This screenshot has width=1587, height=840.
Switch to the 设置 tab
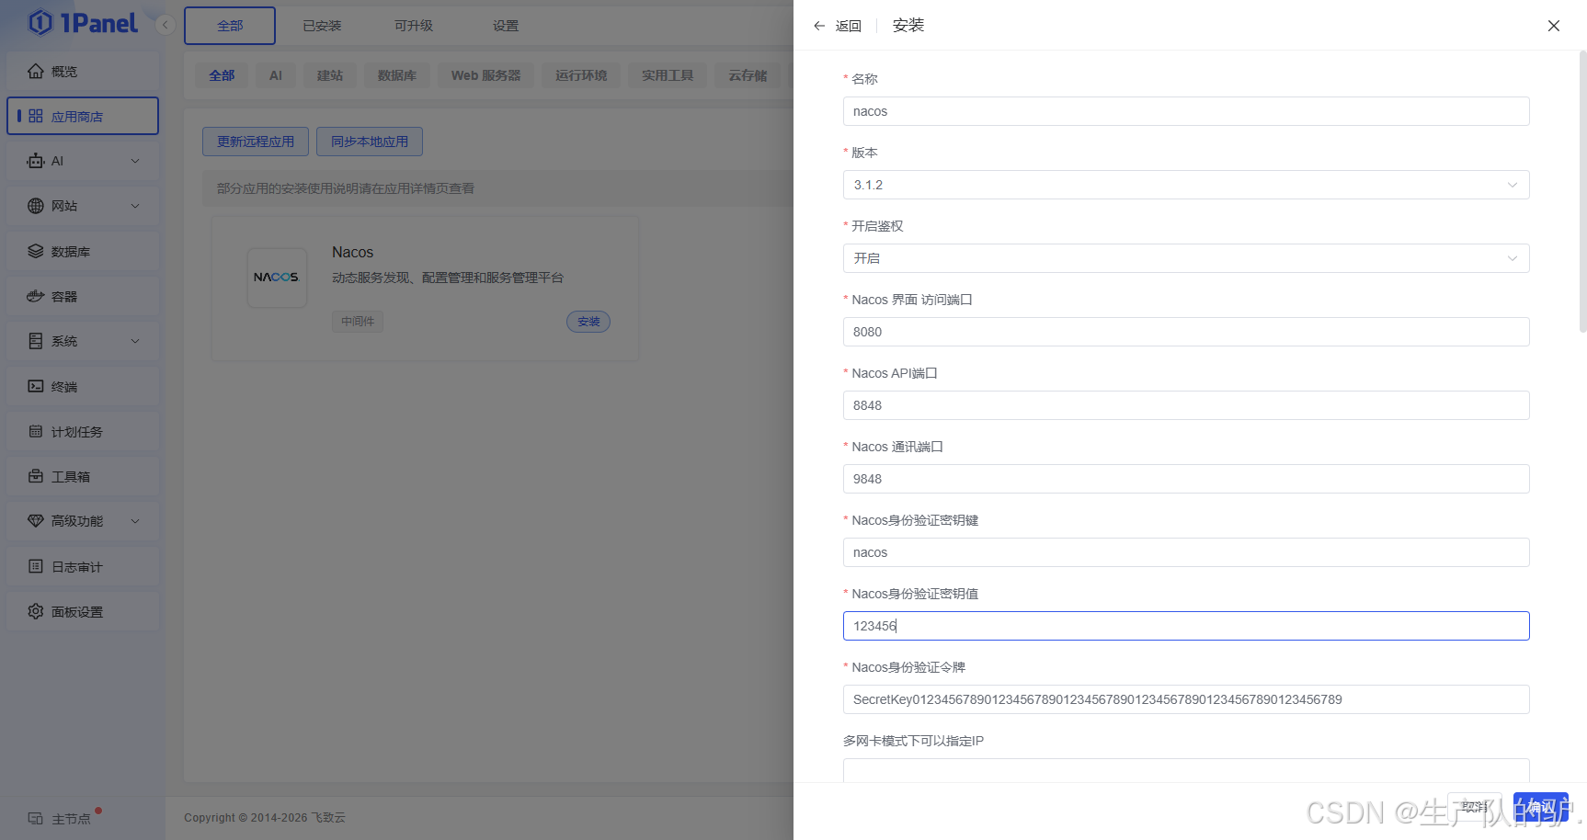coord(506,26)
